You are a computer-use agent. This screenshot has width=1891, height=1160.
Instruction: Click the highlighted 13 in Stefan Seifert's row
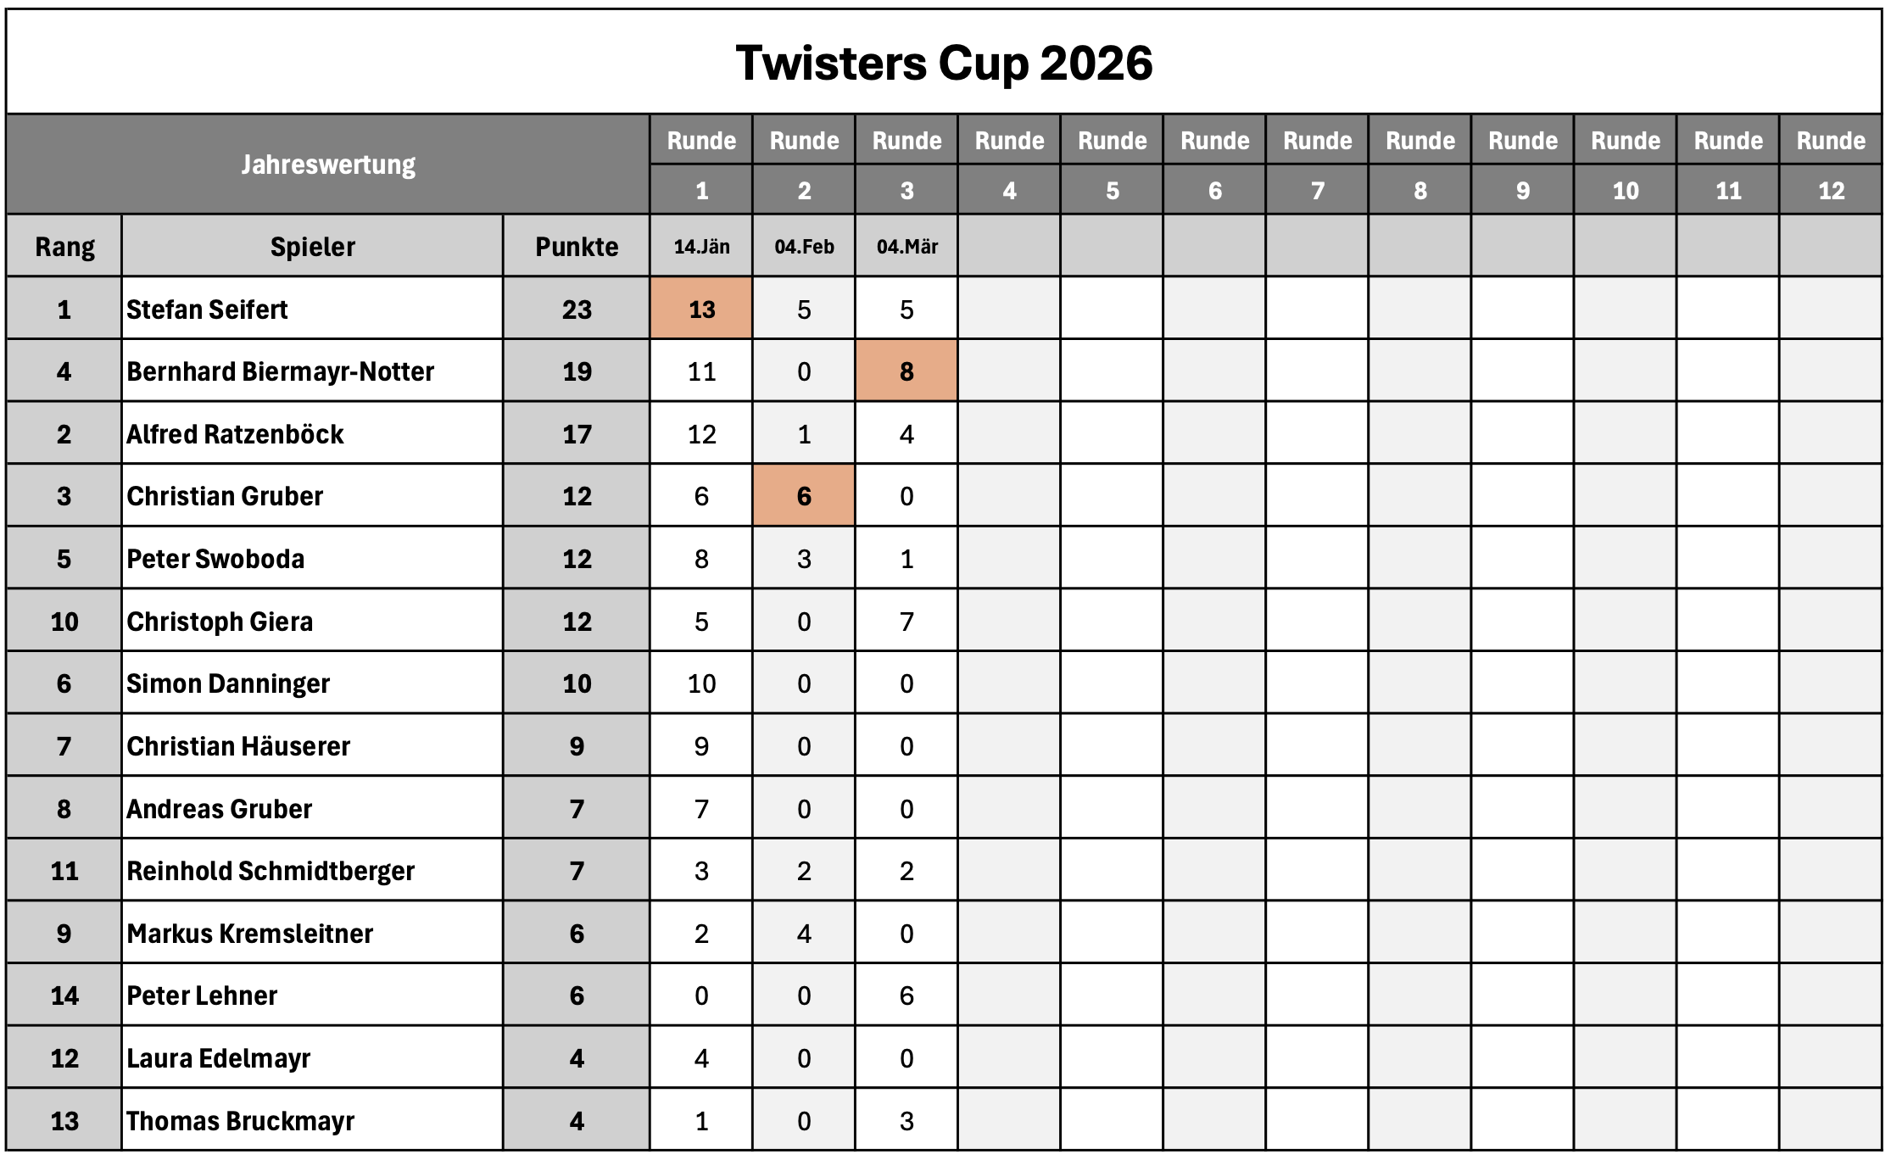pyautogui.click(x=701, y=310)
